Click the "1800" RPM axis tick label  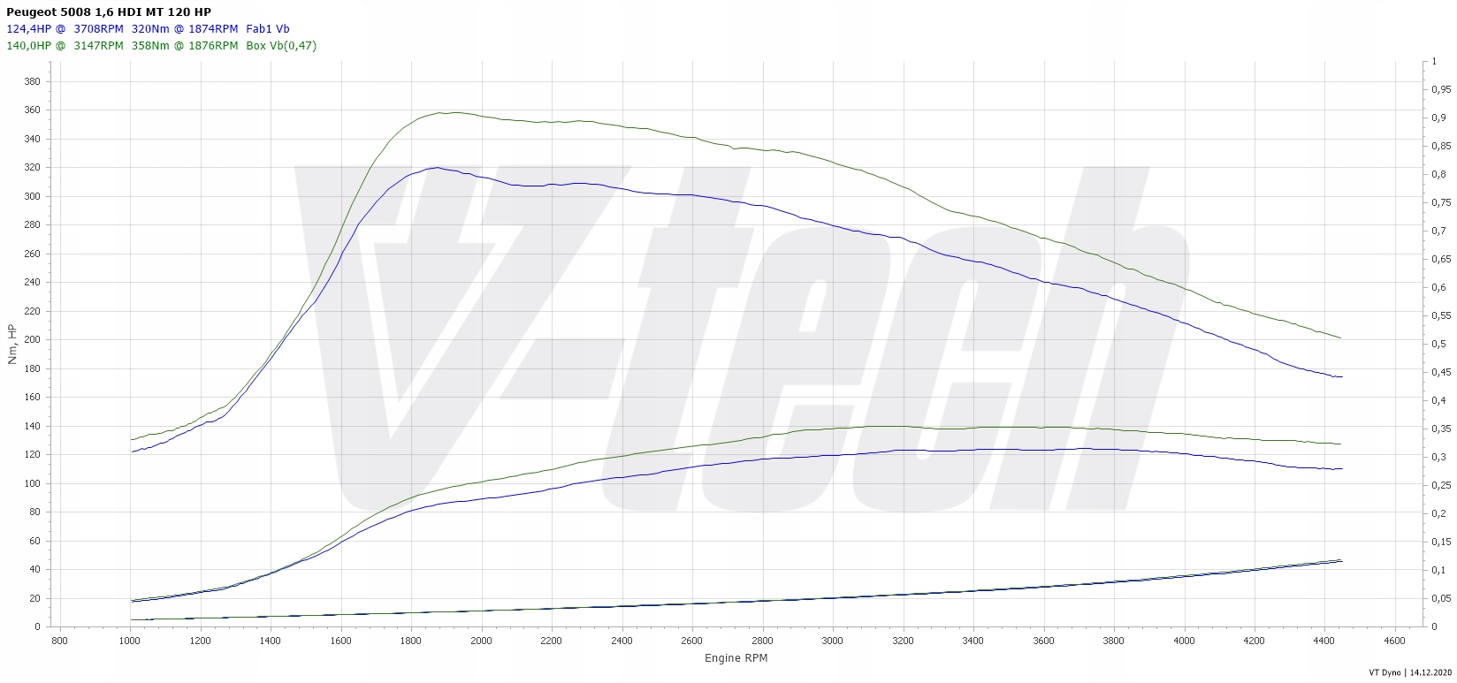[411, 640]
